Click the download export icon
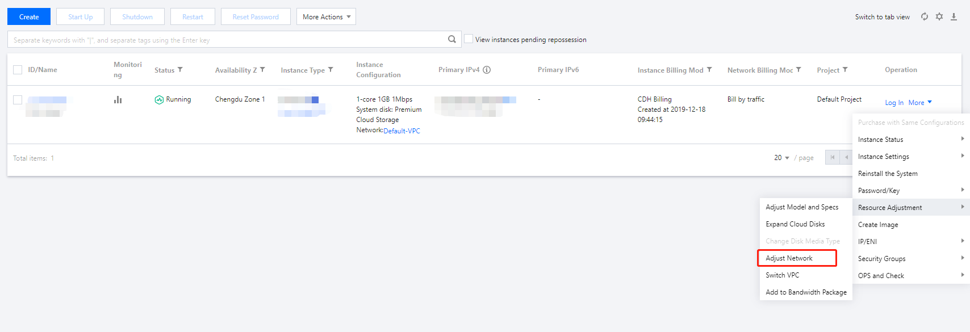Screen dimensions: 970x332 (954, 16)
